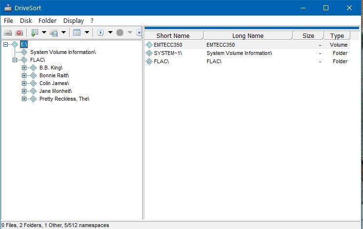Viewport: 363px width, 229px height.
Task: Click the list view display icon
Action: 76,33
